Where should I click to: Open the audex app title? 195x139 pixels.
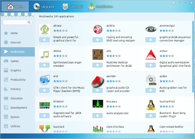[x=163, y=76]
